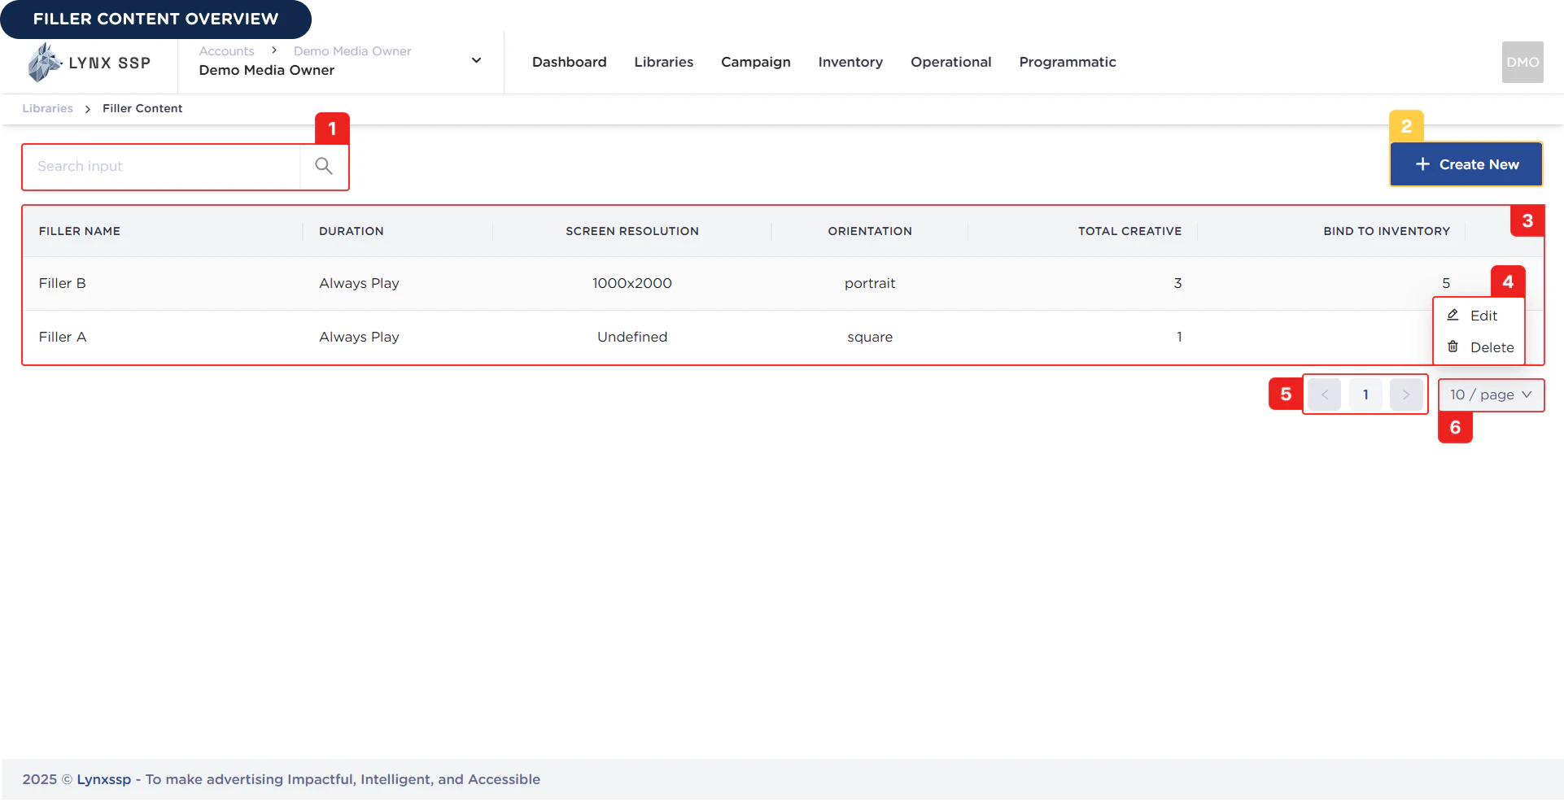This screenshot has width=1564, height=802.
Task: Click the Lynx SSP logo
Action: pyautogui.click(x=89, y=63)
